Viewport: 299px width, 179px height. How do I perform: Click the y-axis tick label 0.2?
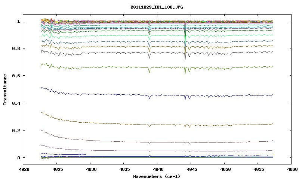(x=16, y=131)
